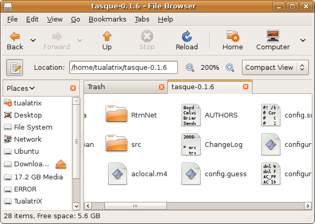Select File System in Places sidebar
This screenshot has width=315, height=224.
(33, 127)
